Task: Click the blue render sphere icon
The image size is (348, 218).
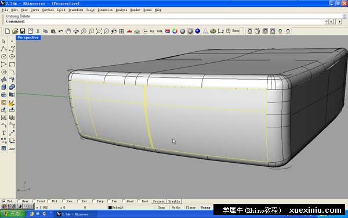Action: point(198,31)
